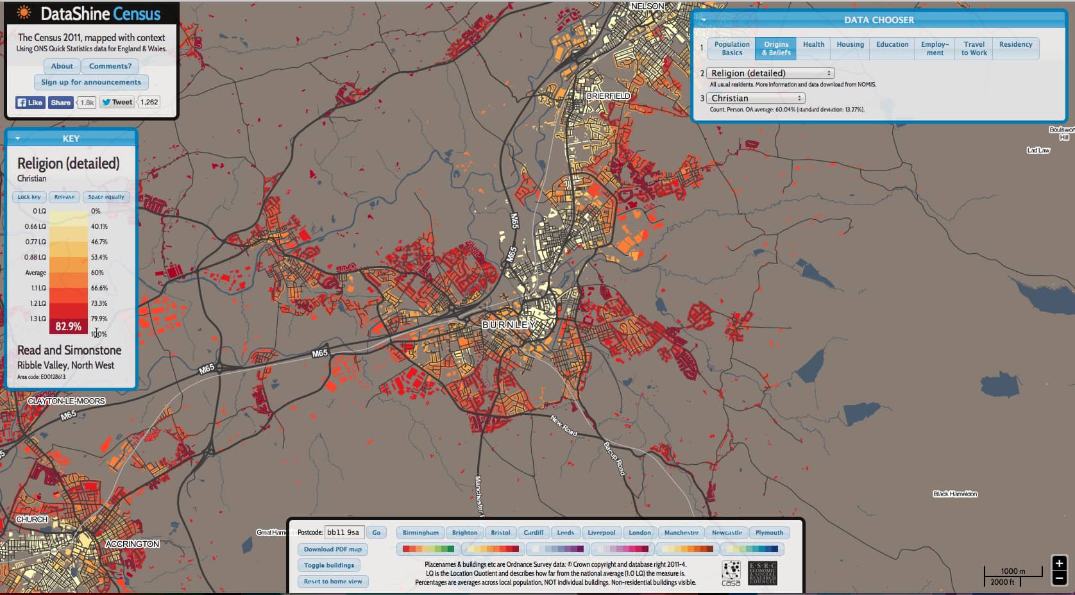Open the About dialog

coord(62,66)
